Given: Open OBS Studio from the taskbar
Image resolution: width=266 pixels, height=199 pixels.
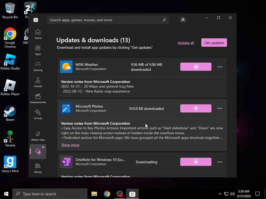Looking at the screenshot, I should click(x=119, y=194).
